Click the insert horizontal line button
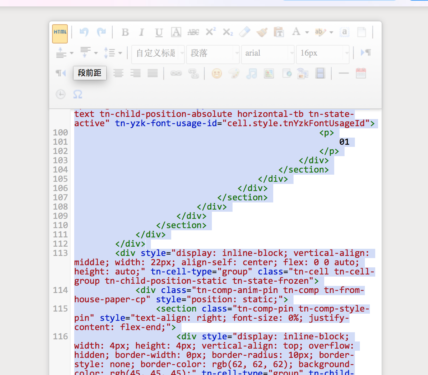 point(343,73)
